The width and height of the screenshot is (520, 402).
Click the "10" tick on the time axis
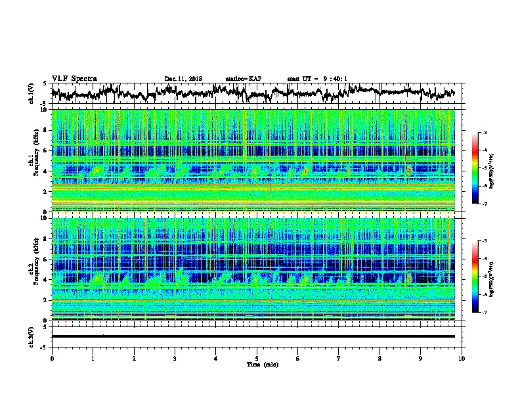(462, 359)
